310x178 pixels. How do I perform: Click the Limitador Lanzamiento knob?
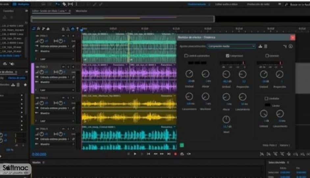pyautogui.click(x=280, y=114)
